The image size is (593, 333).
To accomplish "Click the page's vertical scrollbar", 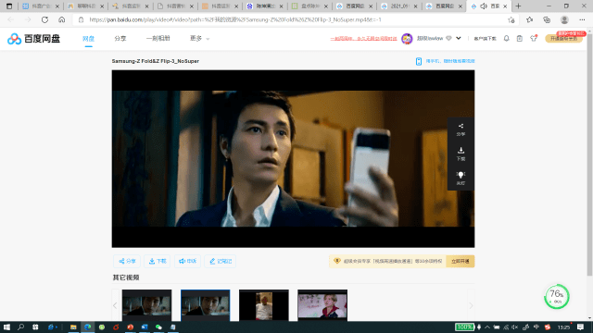I will pyautogui.click(x=589, y=154).
